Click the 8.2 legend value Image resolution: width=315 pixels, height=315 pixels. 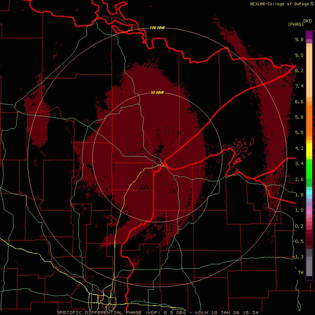[x=299, y=70]
